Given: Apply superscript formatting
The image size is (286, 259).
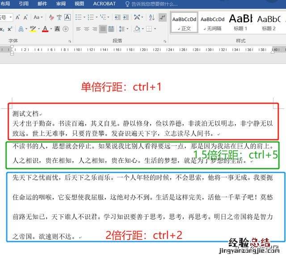Looking at the screenshot, I should pos(10,29).
